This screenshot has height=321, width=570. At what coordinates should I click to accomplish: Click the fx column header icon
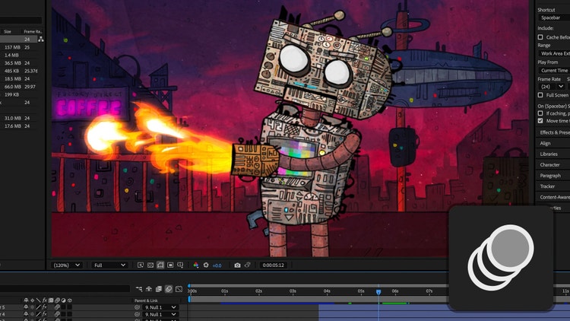point(45,300)
